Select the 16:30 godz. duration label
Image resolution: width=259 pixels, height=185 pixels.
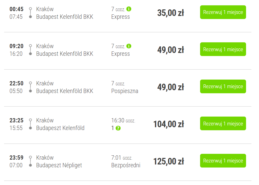click(123, 121)
